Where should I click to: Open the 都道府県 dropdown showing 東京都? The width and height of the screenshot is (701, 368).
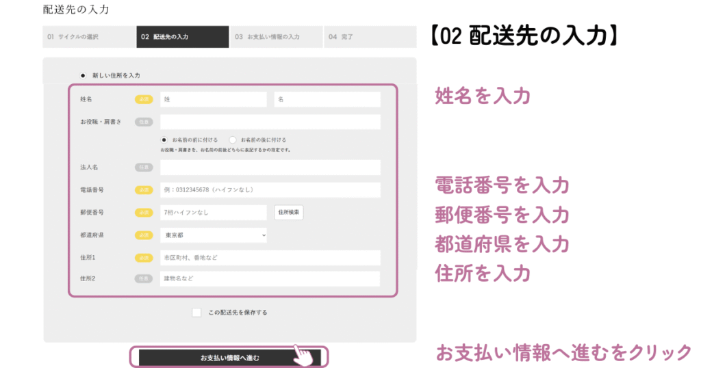[214, 235]
